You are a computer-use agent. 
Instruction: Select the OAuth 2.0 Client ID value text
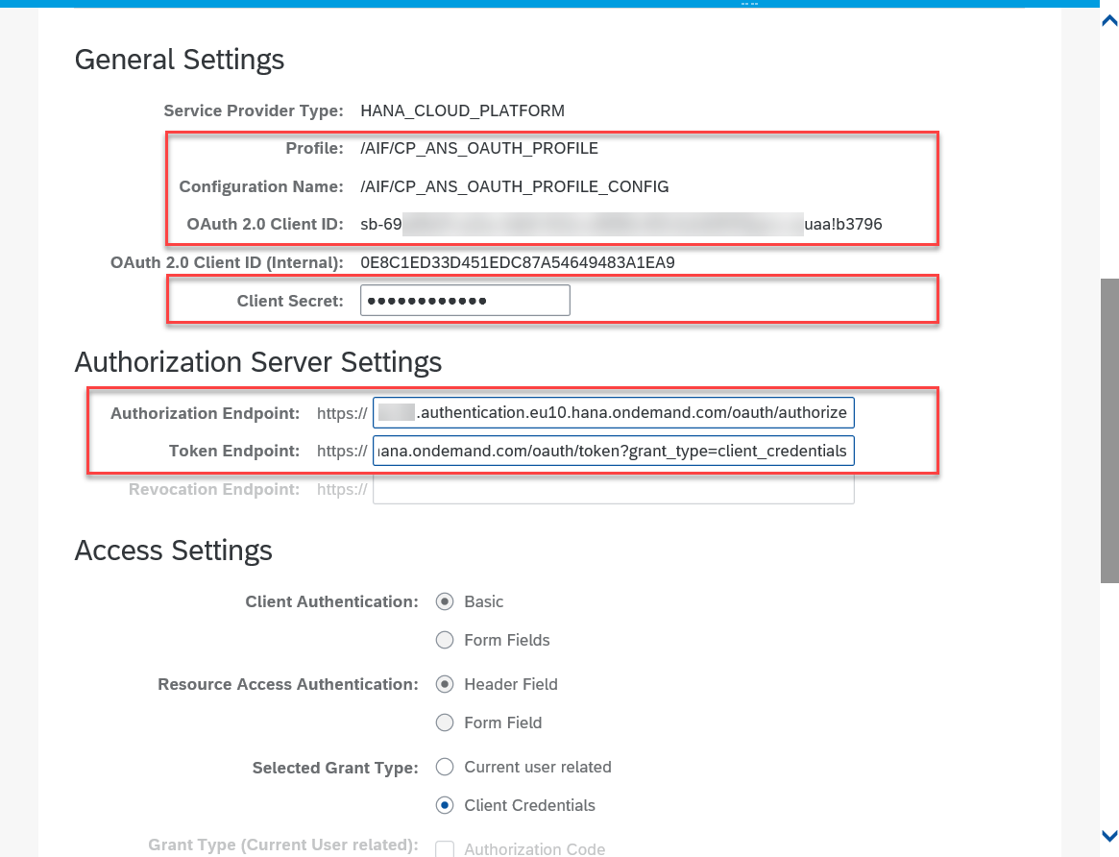[620, 224]
